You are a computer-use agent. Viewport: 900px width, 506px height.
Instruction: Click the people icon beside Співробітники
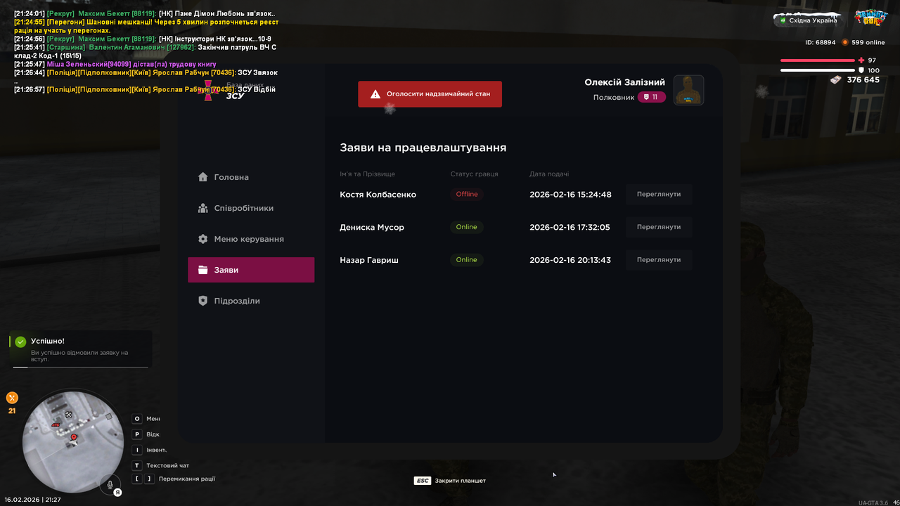(x=203, y=208)
